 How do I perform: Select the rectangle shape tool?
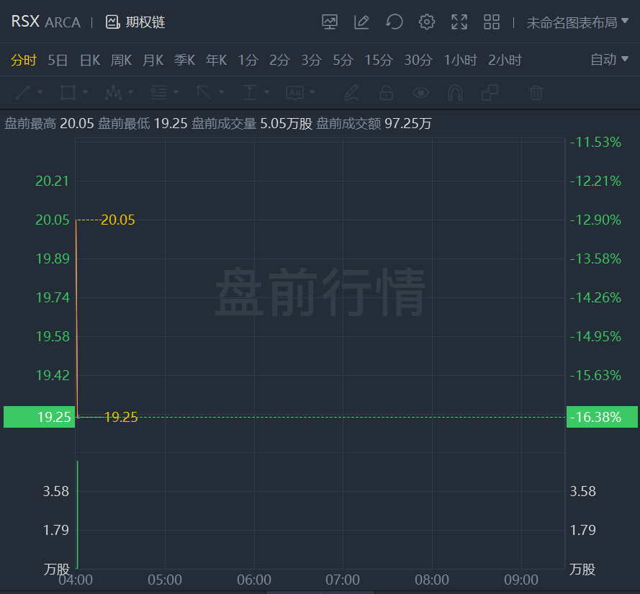pyautogui.click(x=68, y=93)
